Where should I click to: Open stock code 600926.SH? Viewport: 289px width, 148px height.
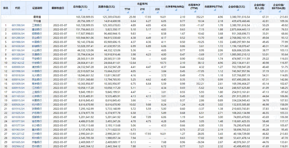tap(18, 105)
